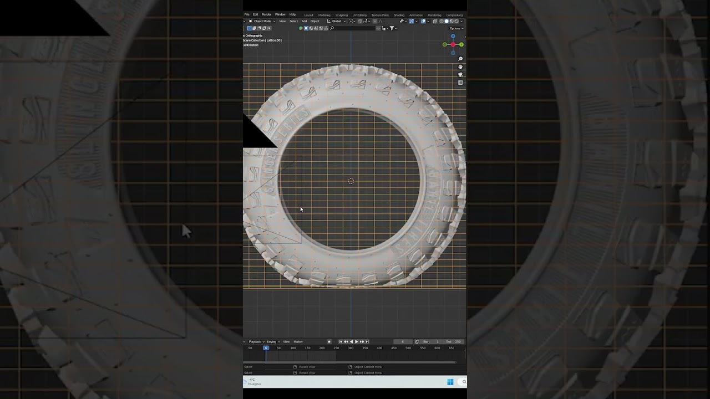Toggle auto keying record button

(x=329, y=341)
